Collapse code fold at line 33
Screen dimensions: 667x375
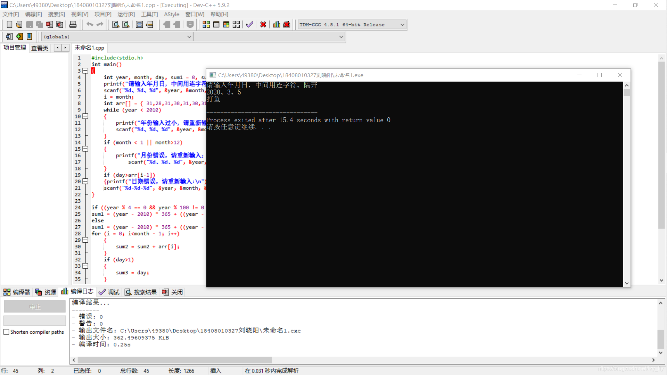coord(85,266)
